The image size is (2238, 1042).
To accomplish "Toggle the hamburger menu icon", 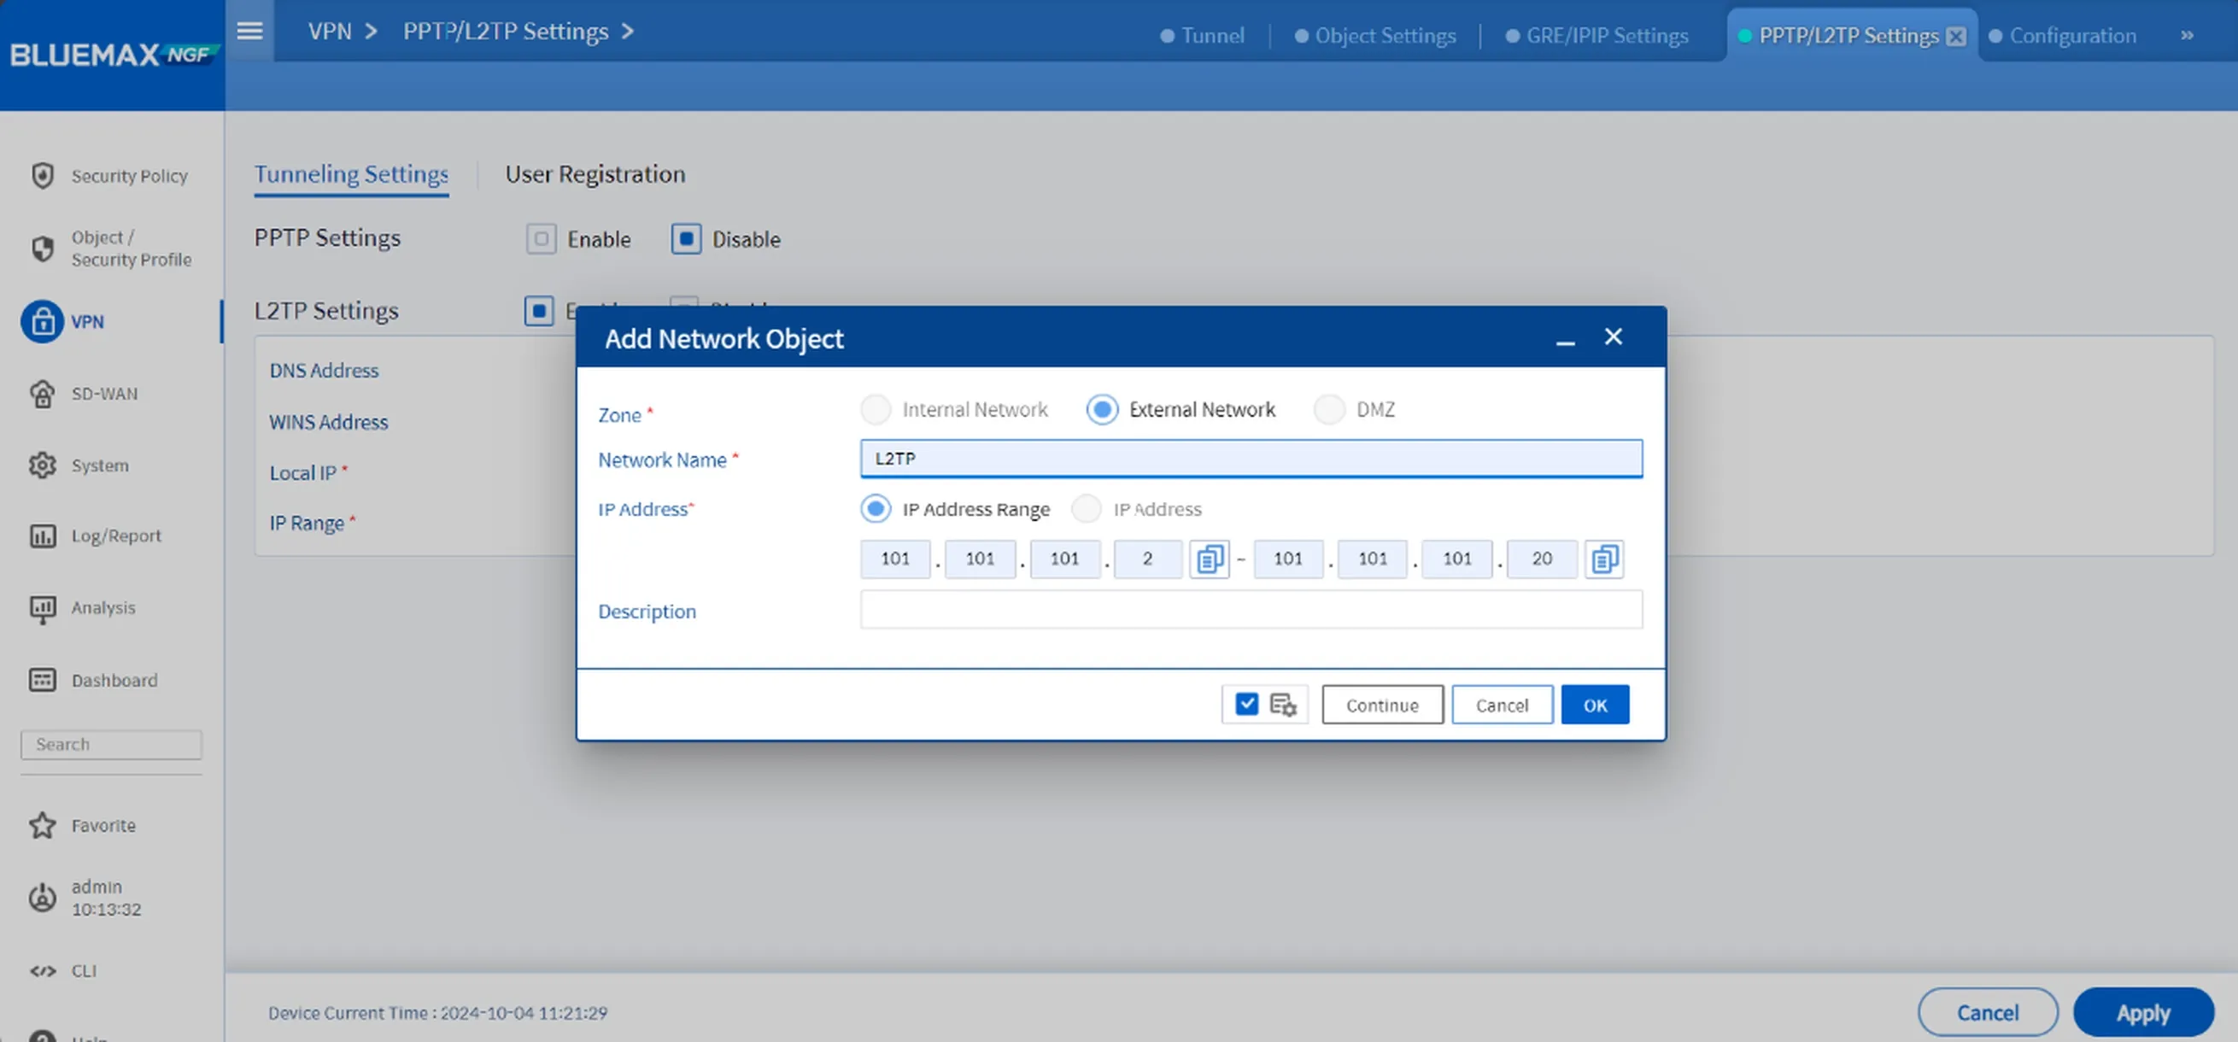I will click(249, 32).
